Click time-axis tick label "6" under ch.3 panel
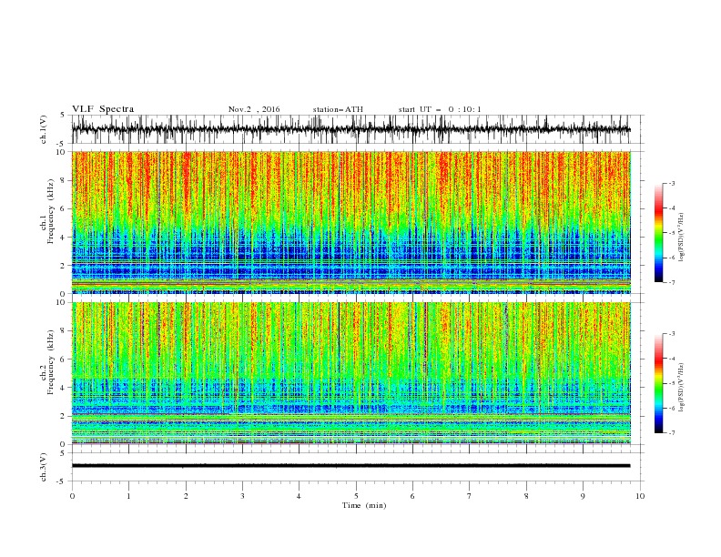This screenshot has height=557, width=721. 412,496
